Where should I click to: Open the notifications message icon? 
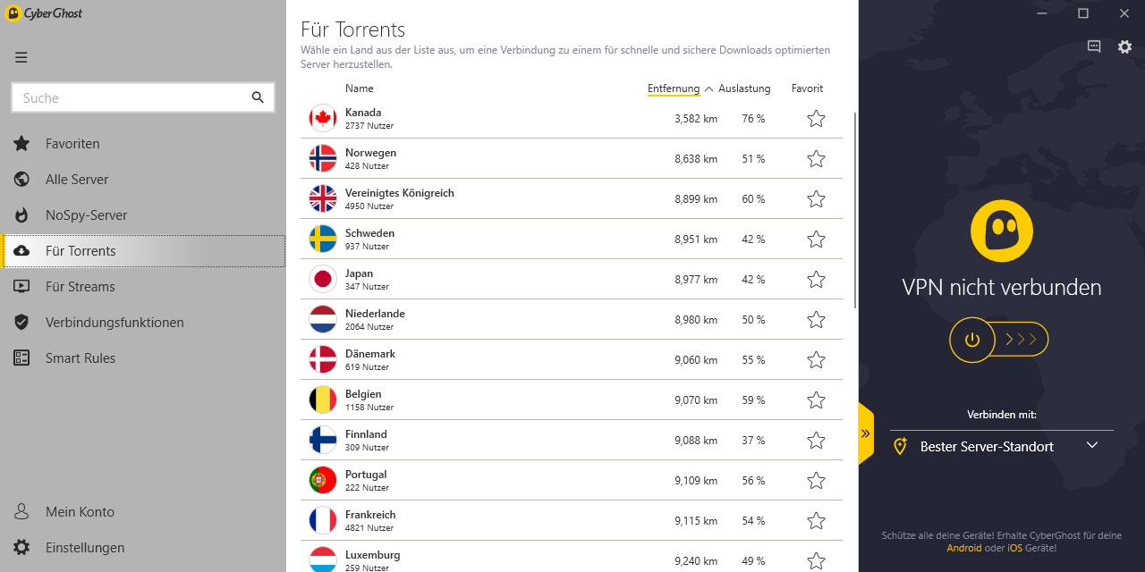pos(1094,47)
